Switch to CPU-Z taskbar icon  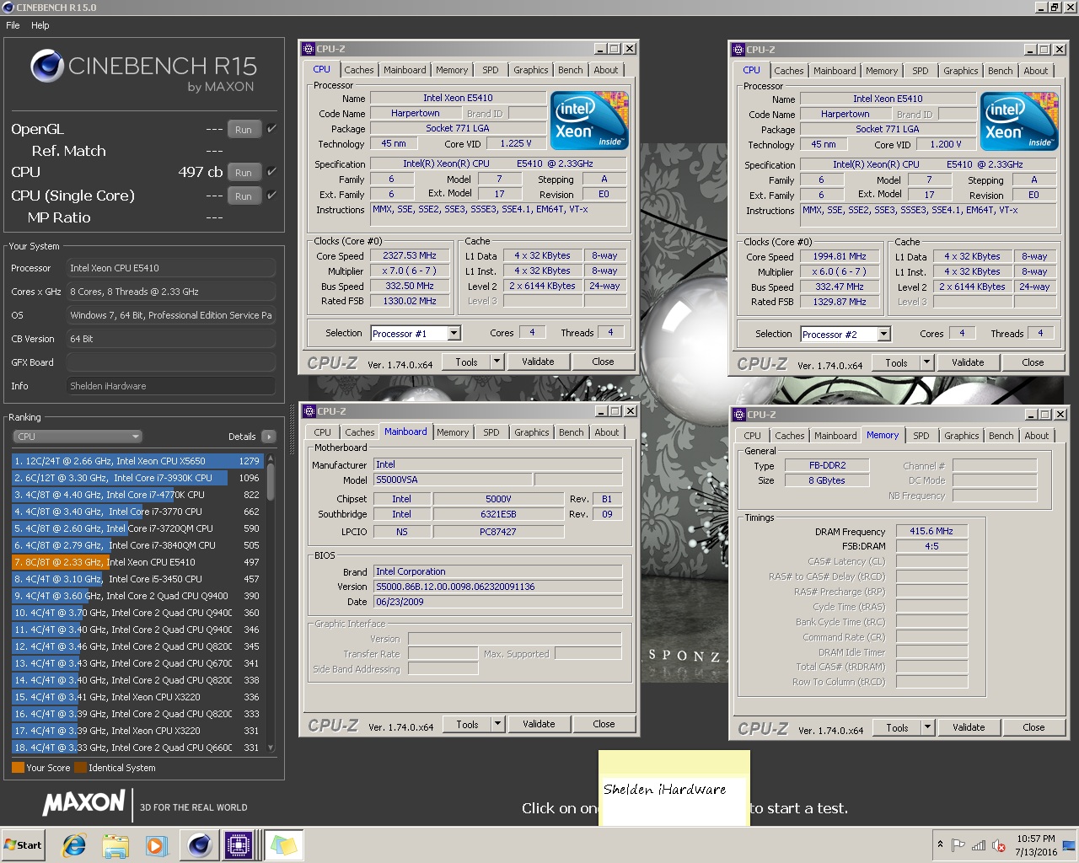pyautogui.click(x=238, y=845)
